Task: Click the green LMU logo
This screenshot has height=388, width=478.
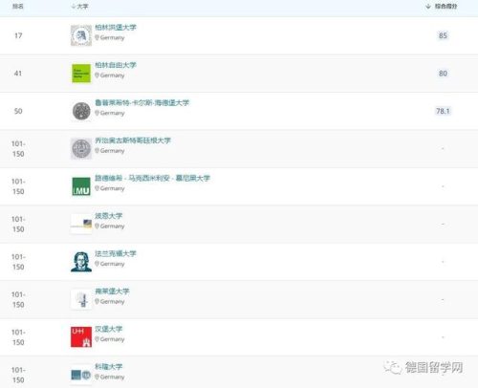Action: point(81,186)
